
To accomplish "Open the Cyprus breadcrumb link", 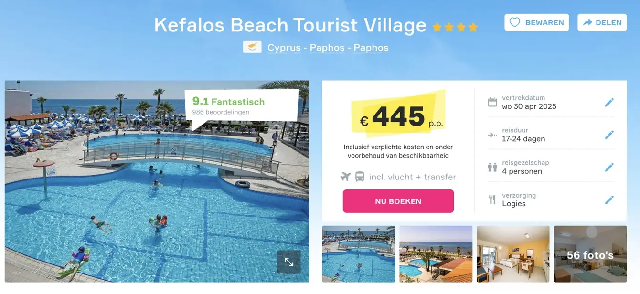I will pyautogui.click(x=284, y=48).
